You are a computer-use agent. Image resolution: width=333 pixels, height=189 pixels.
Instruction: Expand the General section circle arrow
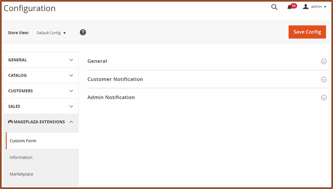(324, 61)
